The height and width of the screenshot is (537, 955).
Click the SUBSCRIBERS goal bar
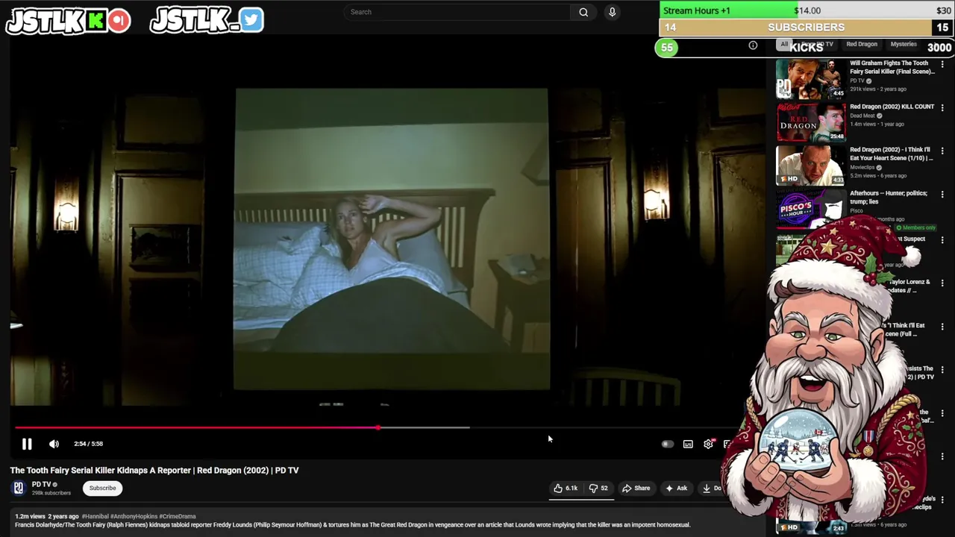pos(807,28)
